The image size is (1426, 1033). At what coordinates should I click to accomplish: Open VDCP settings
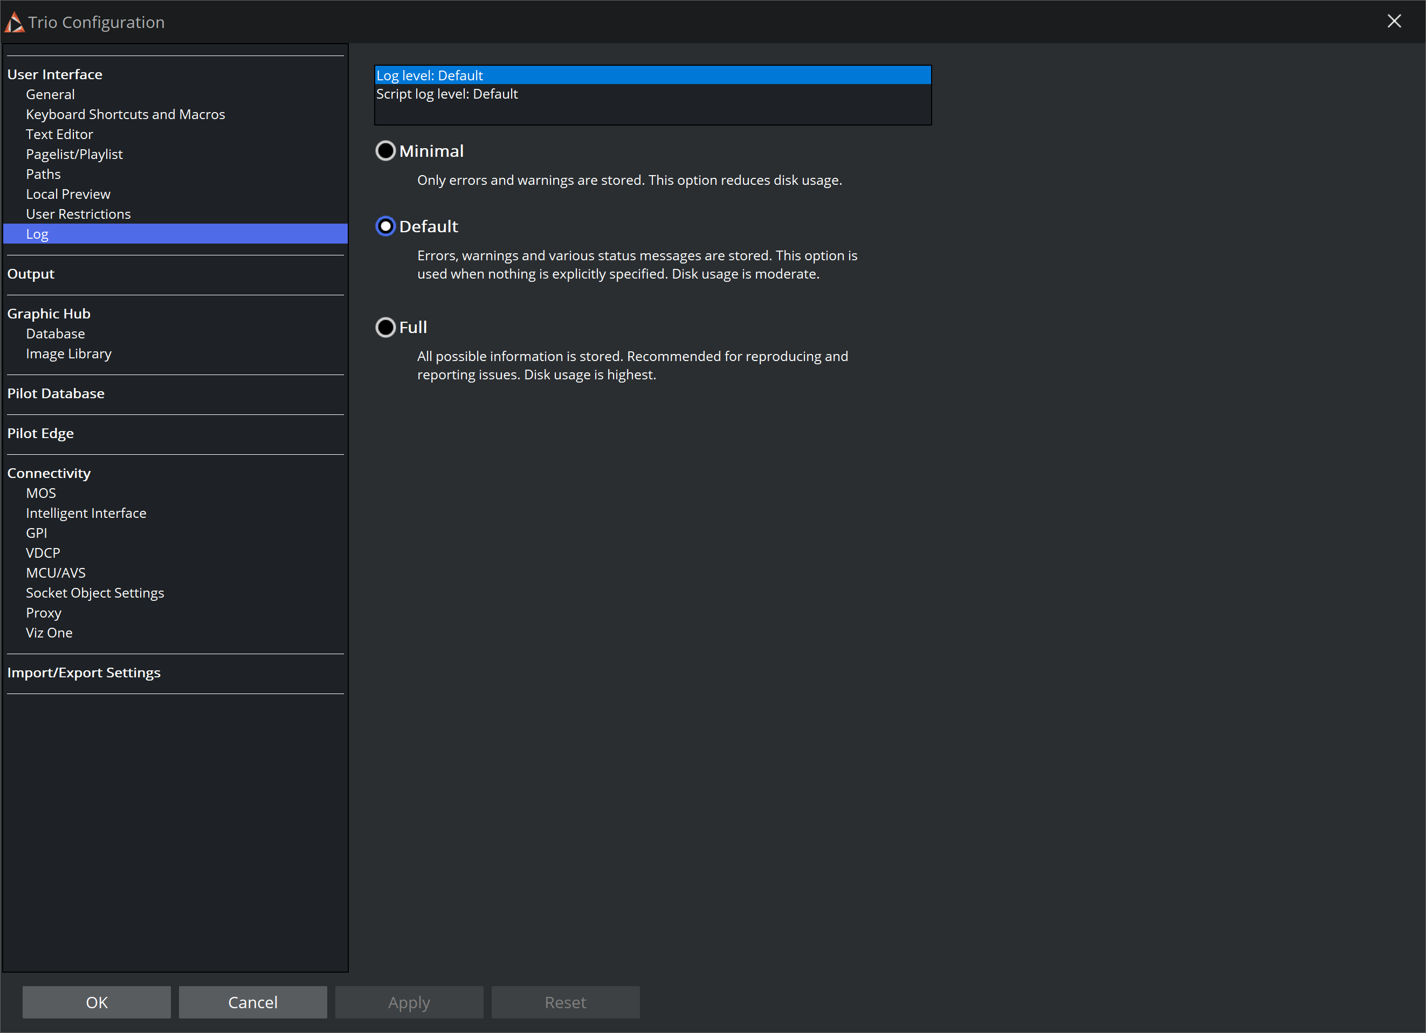click(43, 553)
